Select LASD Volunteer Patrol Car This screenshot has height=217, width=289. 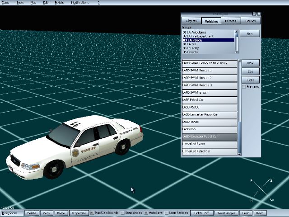point(210,137)
